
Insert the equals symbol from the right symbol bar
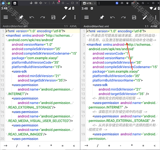(x=143, y=145)
